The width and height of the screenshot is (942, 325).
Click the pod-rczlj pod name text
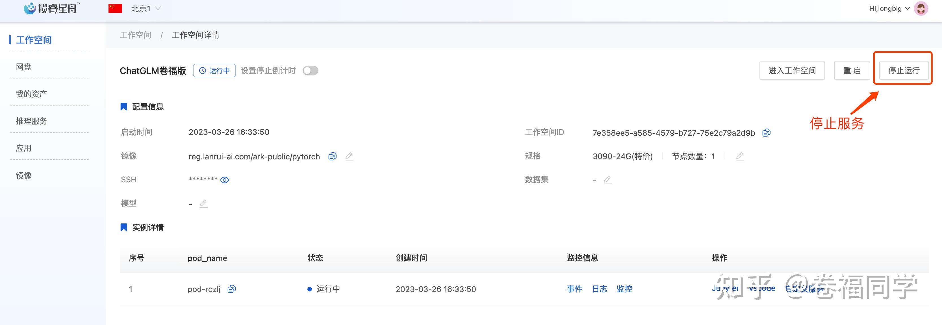coord(204,289)
